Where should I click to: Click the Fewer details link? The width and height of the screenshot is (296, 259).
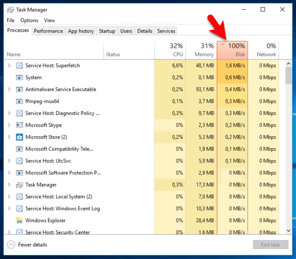point(33,245)
